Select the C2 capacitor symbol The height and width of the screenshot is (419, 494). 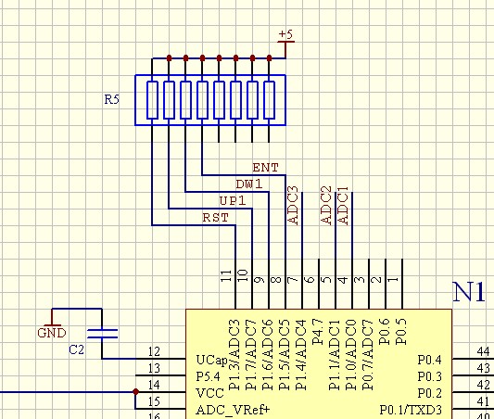tap(102, 334)
